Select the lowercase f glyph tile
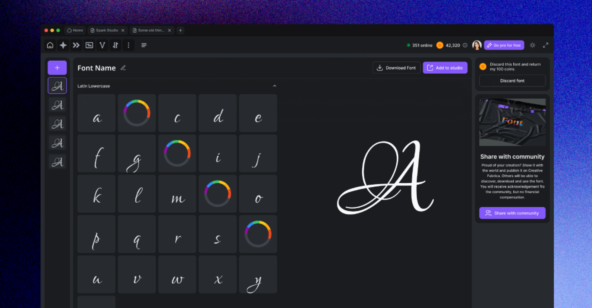The width and height of the screenshot is (592, 308). (97, 153)
